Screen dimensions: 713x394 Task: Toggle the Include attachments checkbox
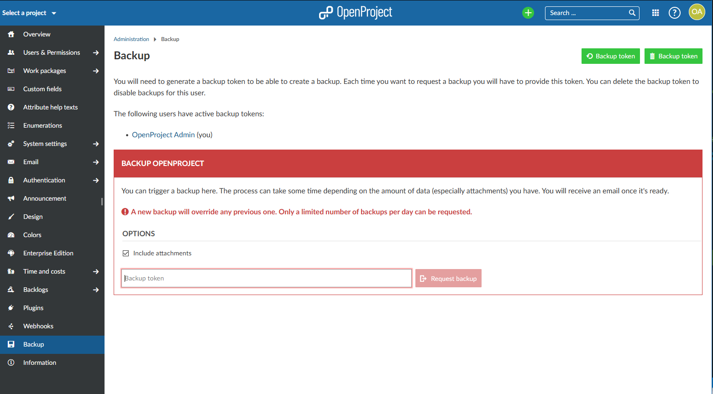[x=126, y=253]
